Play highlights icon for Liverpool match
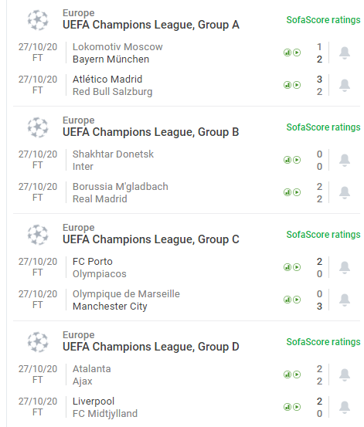Image resolution: width=364 pixels, height=427 pixels. (x=297, y=407)
